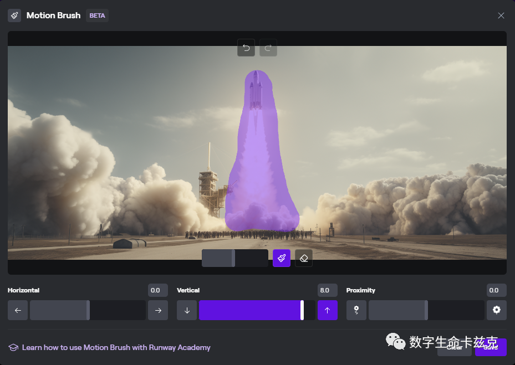515x365 pixels.
Task: Click the Clear button
Action: coord(455,347)
